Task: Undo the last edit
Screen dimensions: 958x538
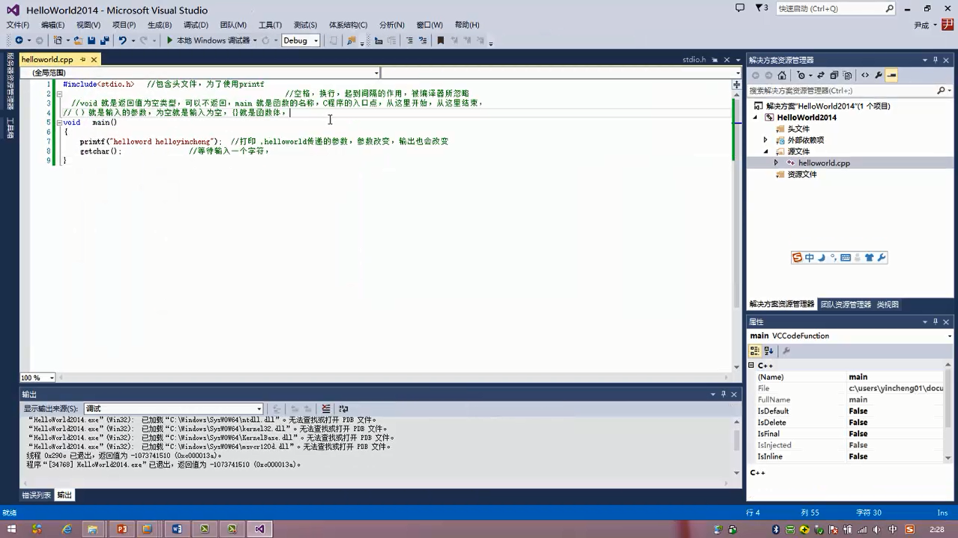Action: point(123,41)
